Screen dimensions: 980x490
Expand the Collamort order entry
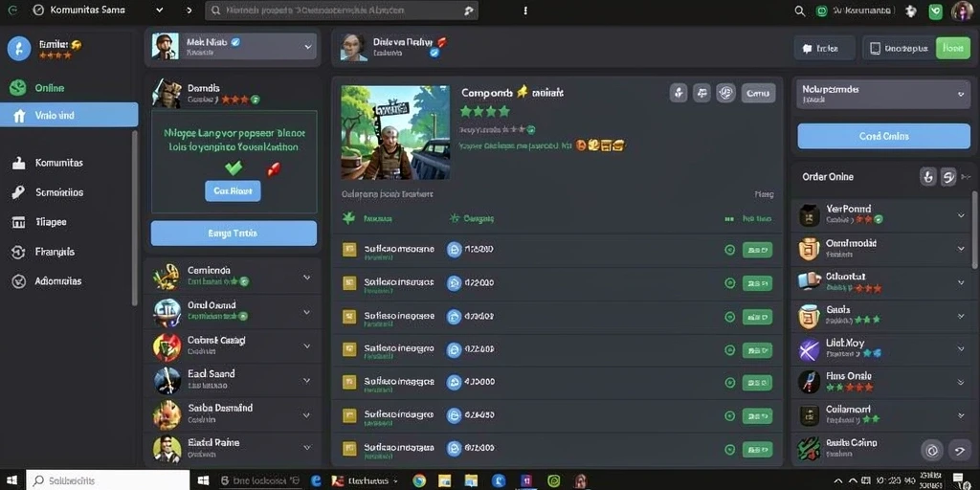coord(961,415)
